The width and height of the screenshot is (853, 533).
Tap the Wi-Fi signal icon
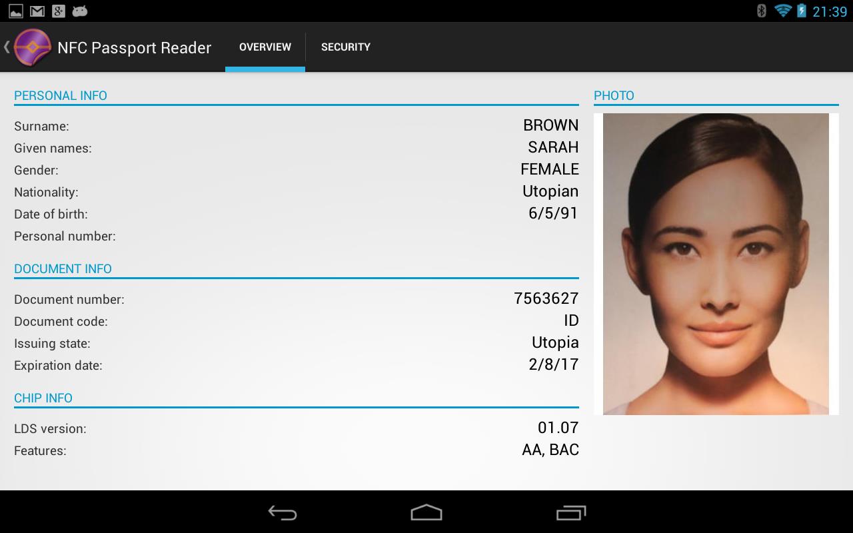click(782, 11)
